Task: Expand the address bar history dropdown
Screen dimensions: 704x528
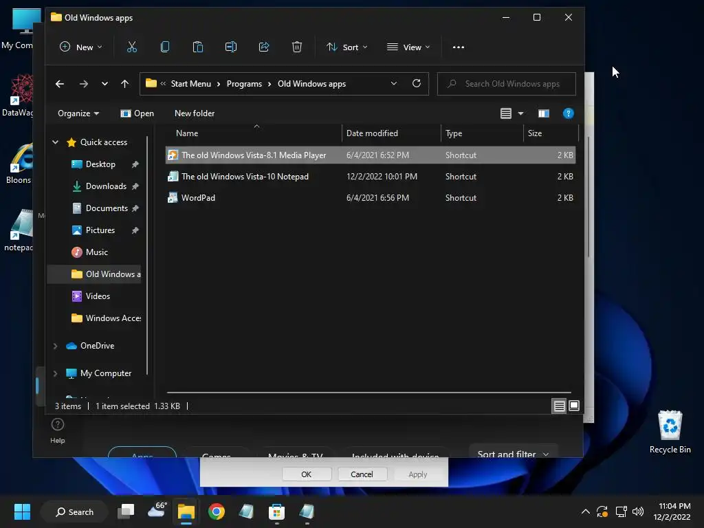Action: click(394, 83)
